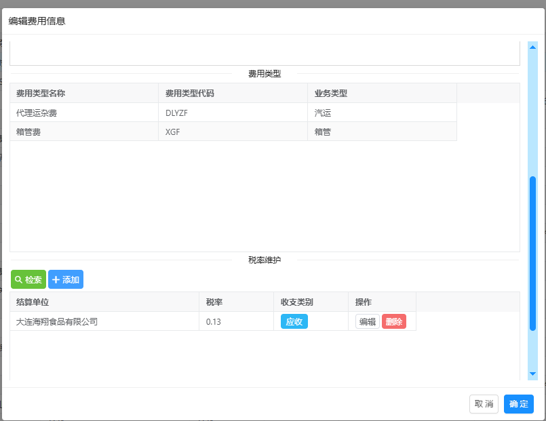Confirm the dialog with 确定
Viewport: 546px width, 421px height.
(x=518, y=404)
